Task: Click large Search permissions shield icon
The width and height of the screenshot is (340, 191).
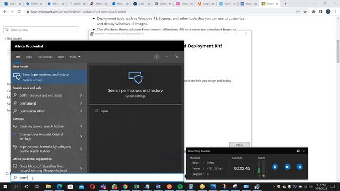Action: pyautogui.click(x=135, y=77)
